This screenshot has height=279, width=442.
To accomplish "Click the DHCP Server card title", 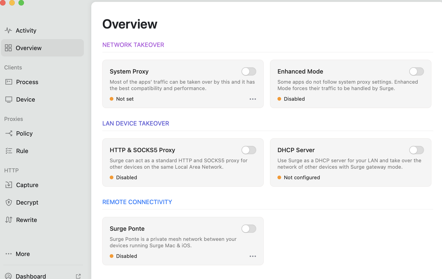I will point(296,150).
